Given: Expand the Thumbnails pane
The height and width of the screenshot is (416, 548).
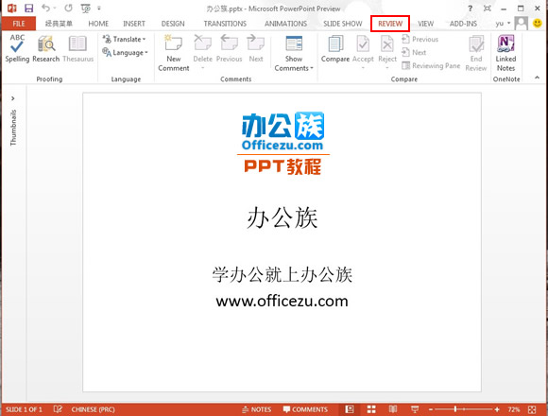Looking at the screenshot, I should 13,98.
